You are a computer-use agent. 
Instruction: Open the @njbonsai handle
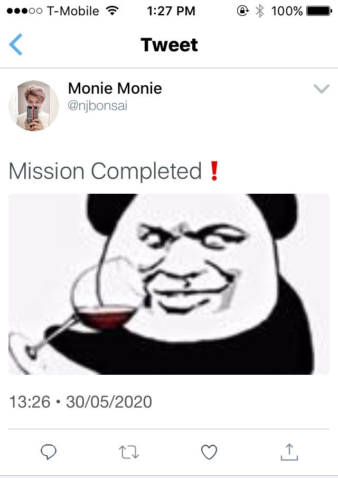tap(97, 106)
